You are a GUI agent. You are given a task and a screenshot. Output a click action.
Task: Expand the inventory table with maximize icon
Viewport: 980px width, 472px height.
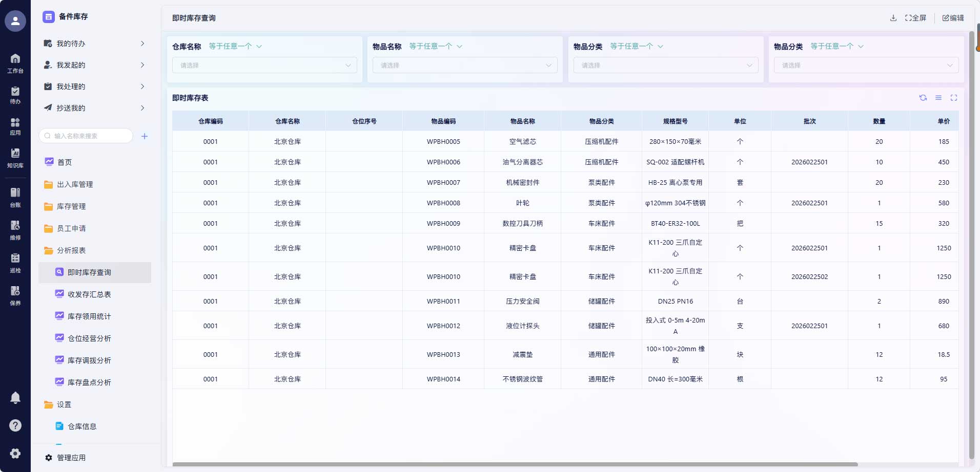pyautogui.click(x=953, y=98)
